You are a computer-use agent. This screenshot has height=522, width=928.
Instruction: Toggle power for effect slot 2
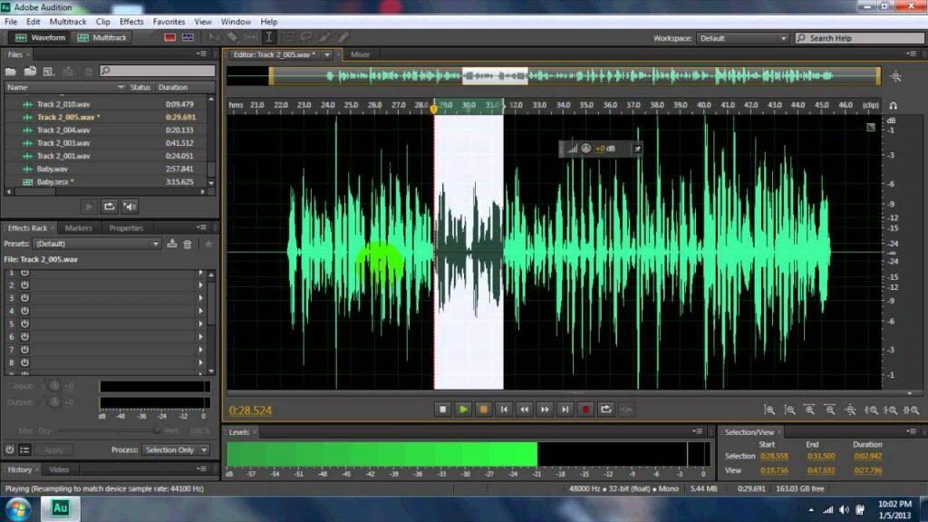[x=24, y=285]
